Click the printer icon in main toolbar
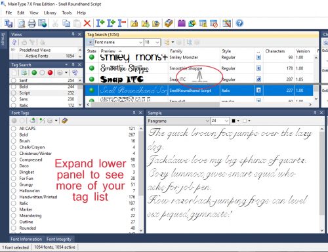Screen dimensions: 328x252 31,23
